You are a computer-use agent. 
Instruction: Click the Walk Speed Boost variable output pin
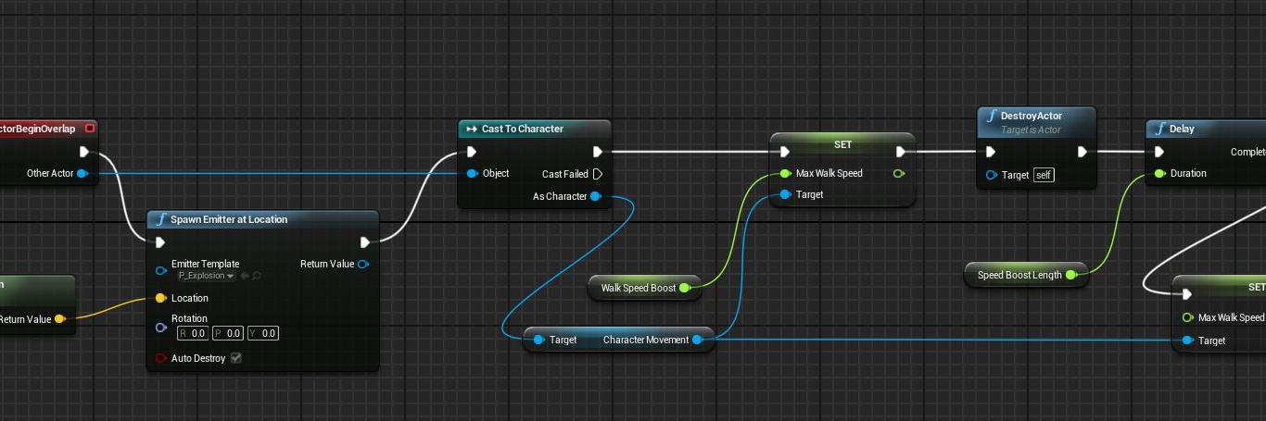685,288
